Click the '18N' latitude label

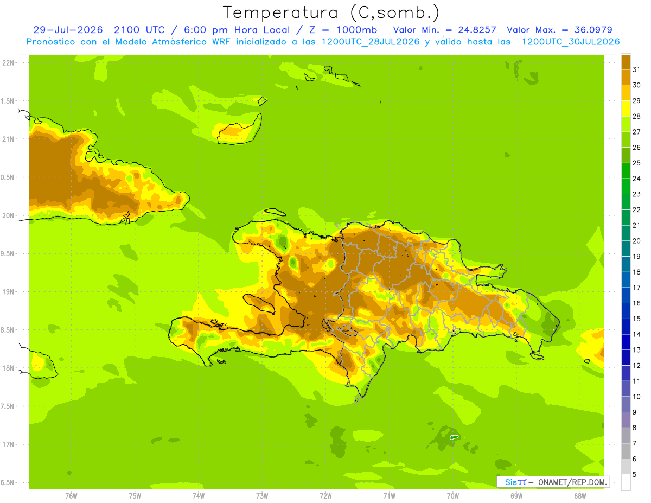pyautogui.click(x=9, y=368)
